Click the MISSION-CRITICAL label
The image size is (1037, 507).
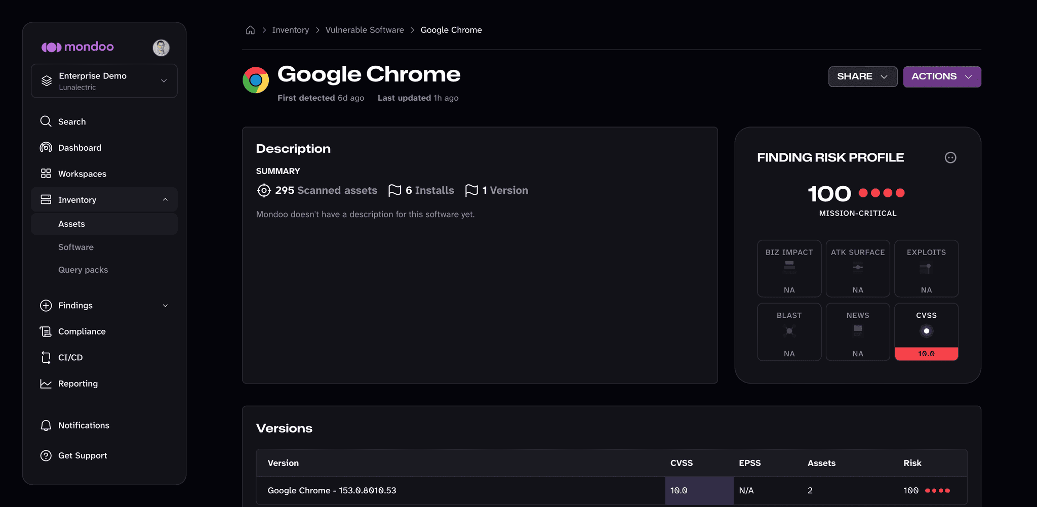coord(858,213)
